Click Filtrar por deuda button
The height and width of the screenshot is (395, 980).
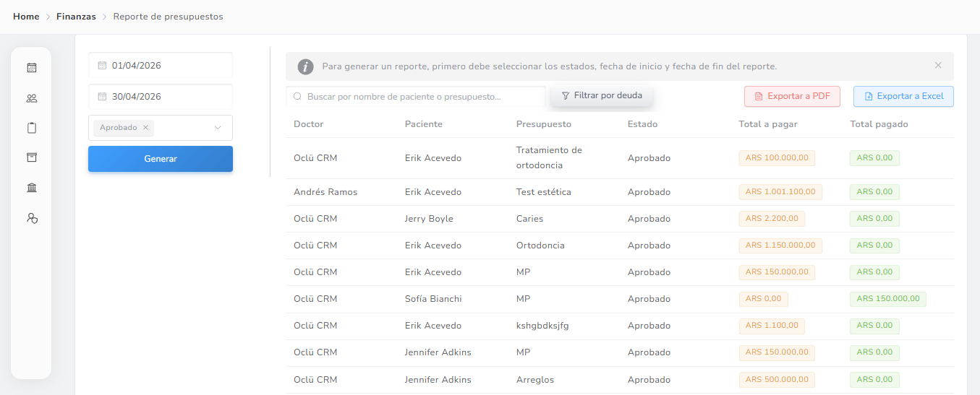click(602, 95)
